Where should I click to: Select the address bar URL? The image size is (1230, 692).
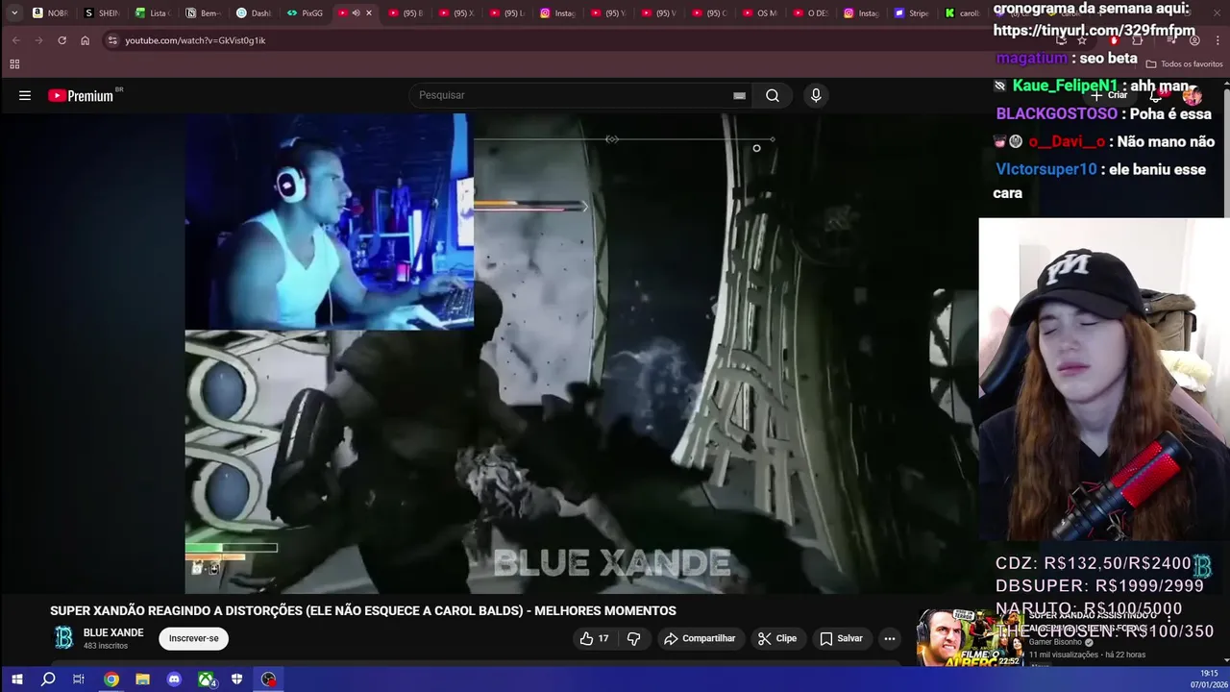(195, 40)
